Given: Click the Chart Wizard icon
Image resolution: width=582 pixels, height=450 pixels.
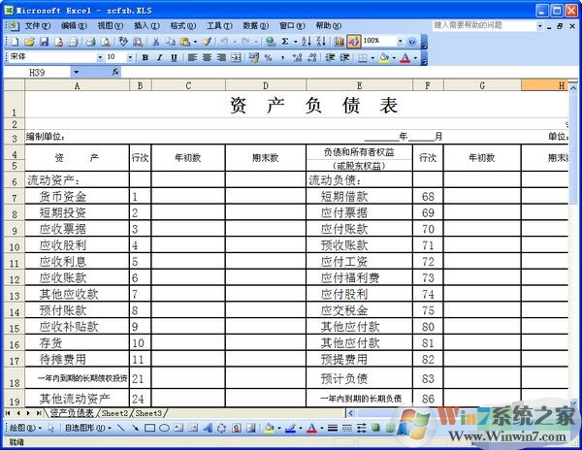Looking at the screenshot, I should 339,42.
